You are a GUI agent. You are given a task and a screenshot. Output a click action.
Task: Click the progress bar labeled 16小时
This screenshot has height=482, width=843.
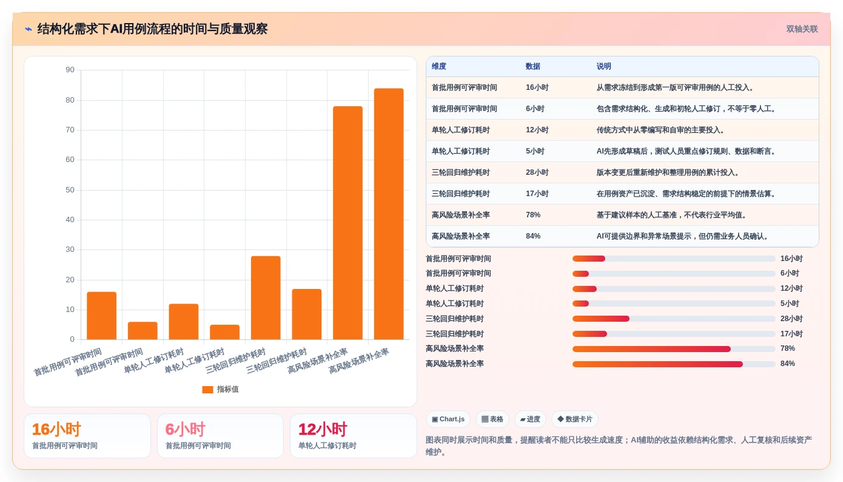(x=674, y=259)
